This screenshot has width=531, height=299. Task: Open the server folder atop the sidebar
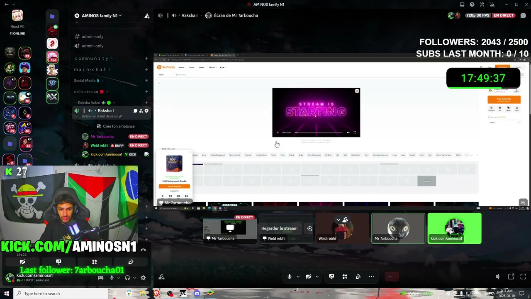(x=52, y=16)
